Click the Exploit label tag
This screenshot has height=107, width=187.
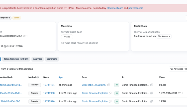click(17, 18)
